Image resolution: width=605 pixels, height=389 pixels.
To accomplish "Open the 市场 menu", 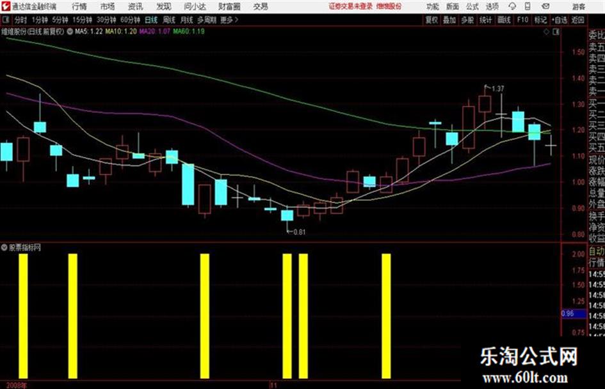I will [x=108, y=6].
